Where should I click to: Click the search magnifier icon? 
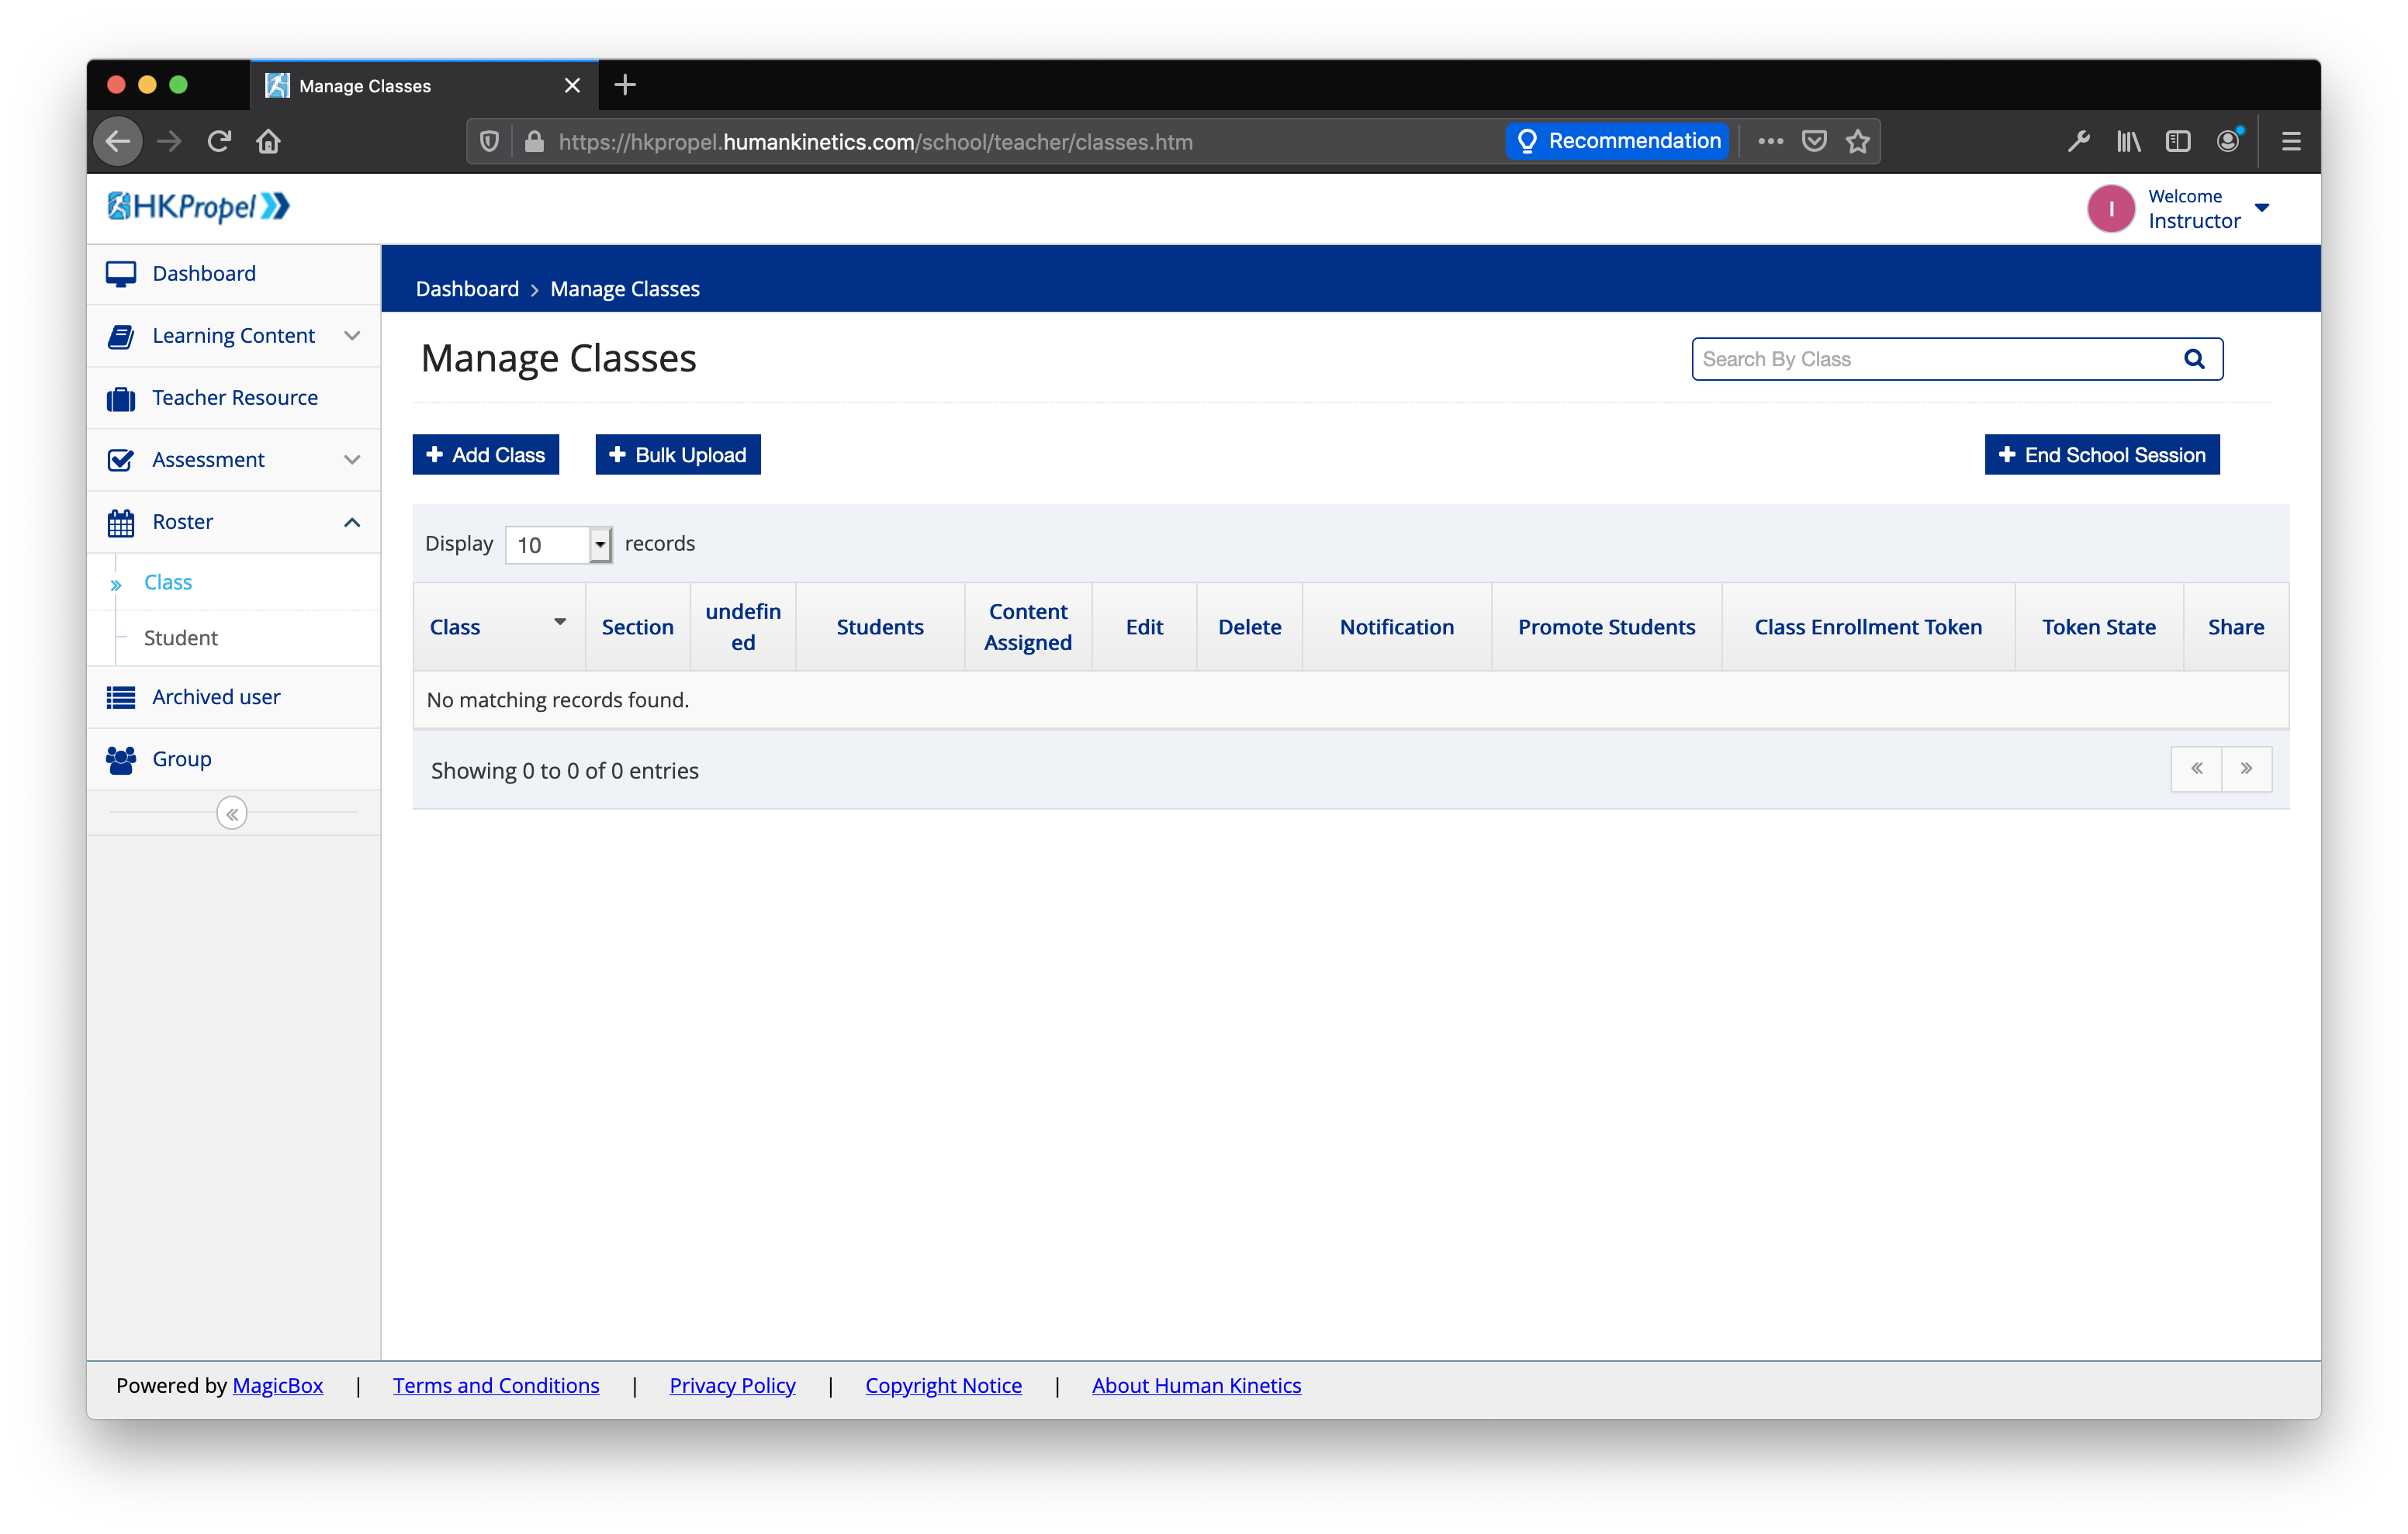[2193, 359]
